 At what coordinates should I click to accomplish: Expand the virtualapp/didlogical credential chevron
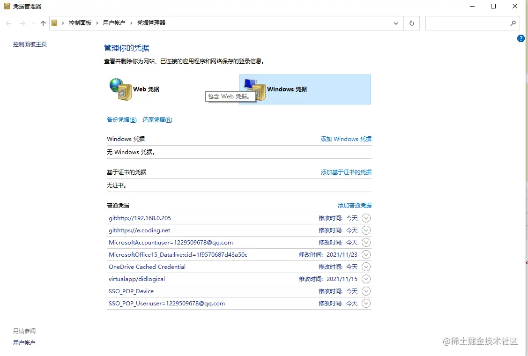click(x=366, y=279)
